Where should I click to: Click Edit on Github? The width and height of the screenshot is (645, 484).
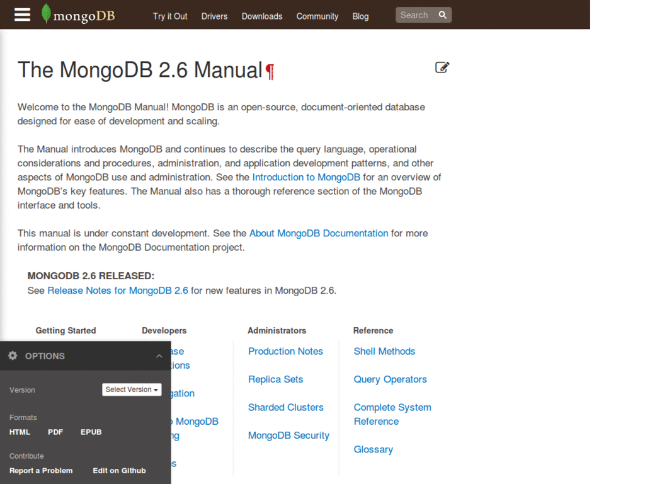119,470
